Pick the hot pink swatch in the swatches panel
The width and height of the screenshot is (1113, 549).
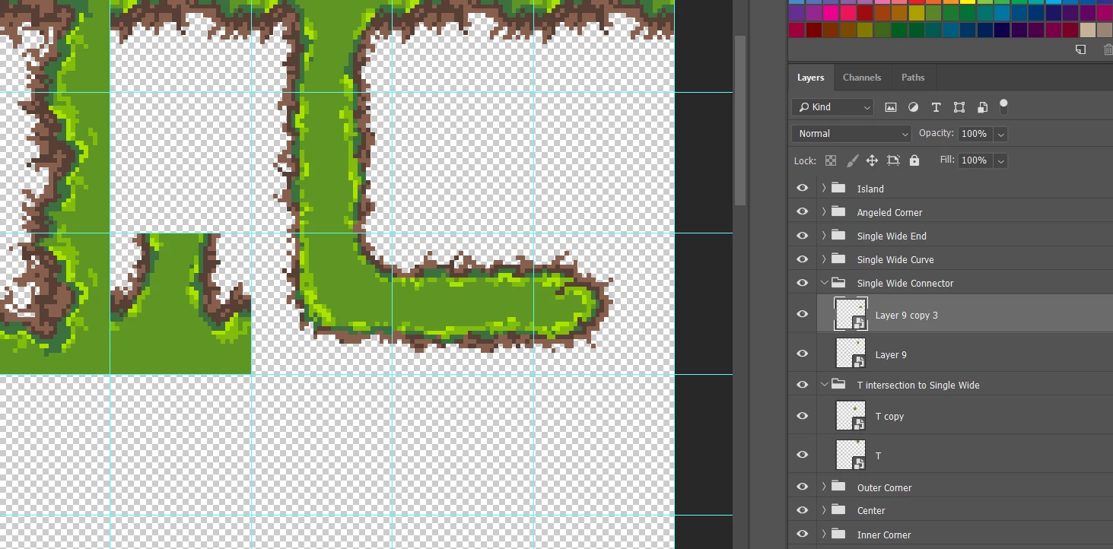[831, 13]
